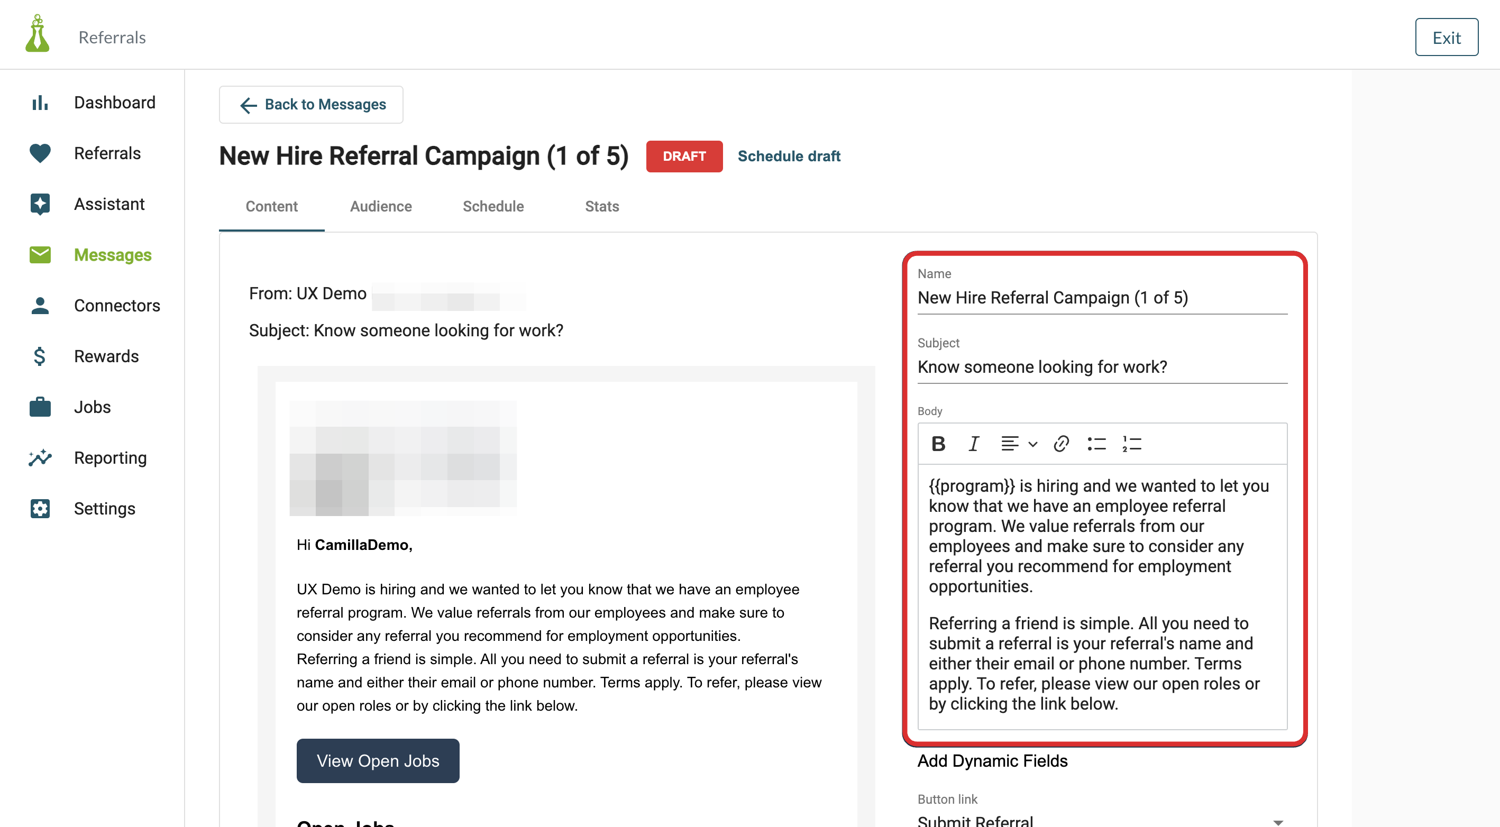Switch to the Audience tab
The image size is (1500, 827).
(381, 207)
